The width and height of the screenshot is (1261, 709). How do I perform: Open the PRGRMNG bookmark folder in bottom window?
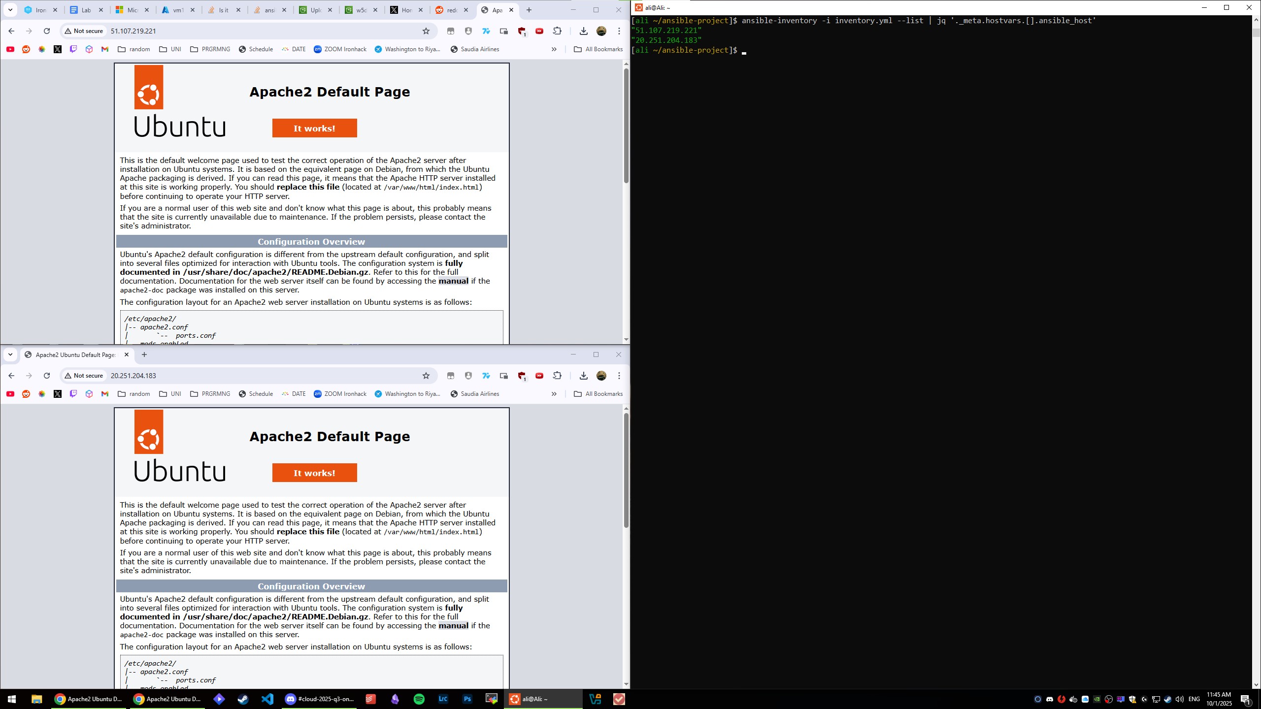[210, 394]
